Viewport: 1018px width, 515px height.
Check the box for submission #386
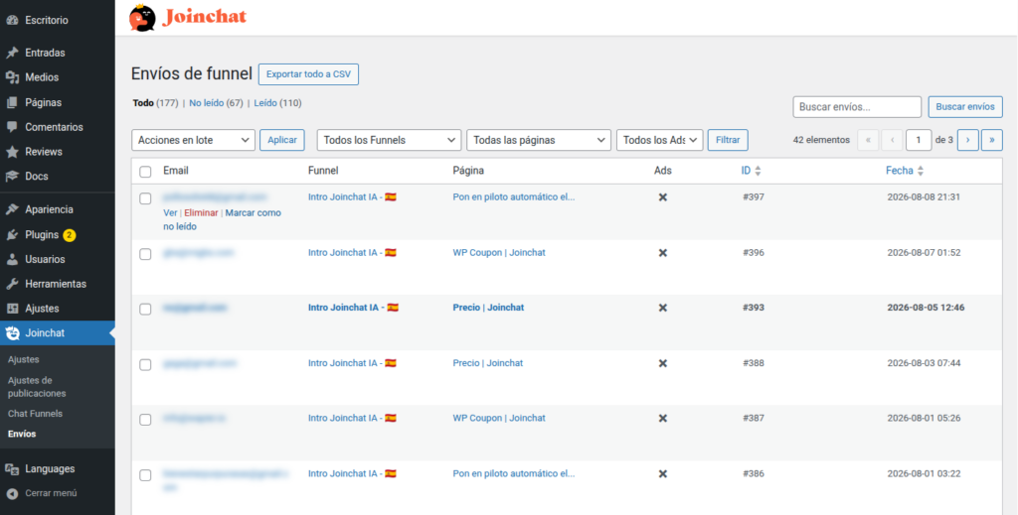coord(145,475)
